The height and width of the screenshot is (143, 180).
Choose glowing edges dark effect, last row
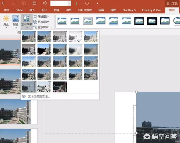point(60,87)
